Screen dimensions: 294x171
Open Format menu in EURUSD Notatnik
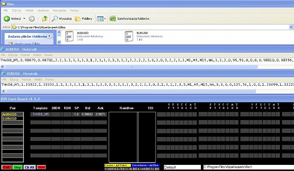click(x=26, y=80)
